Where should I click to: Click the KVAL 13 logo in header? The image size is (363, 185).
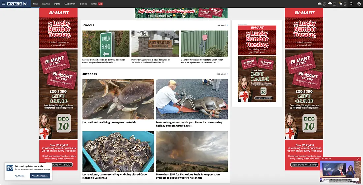click(17, 4)
